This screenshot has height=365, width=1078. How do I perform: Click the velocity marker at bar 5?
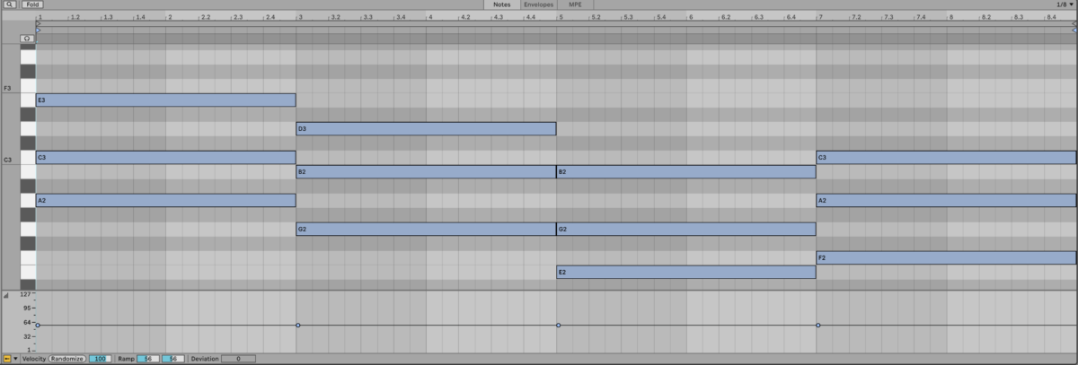pos(559,325)
